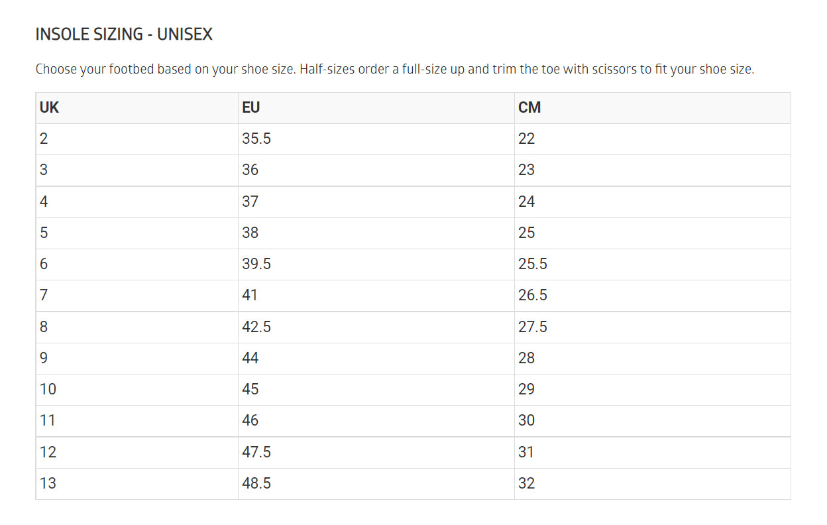The height and width of the screenshot is (525, 827).
Task: Click the UK column header
Action: [x=50, y=107]
